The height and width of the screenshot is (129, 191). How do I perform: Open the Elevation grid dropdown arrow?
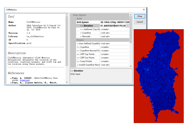127,26
